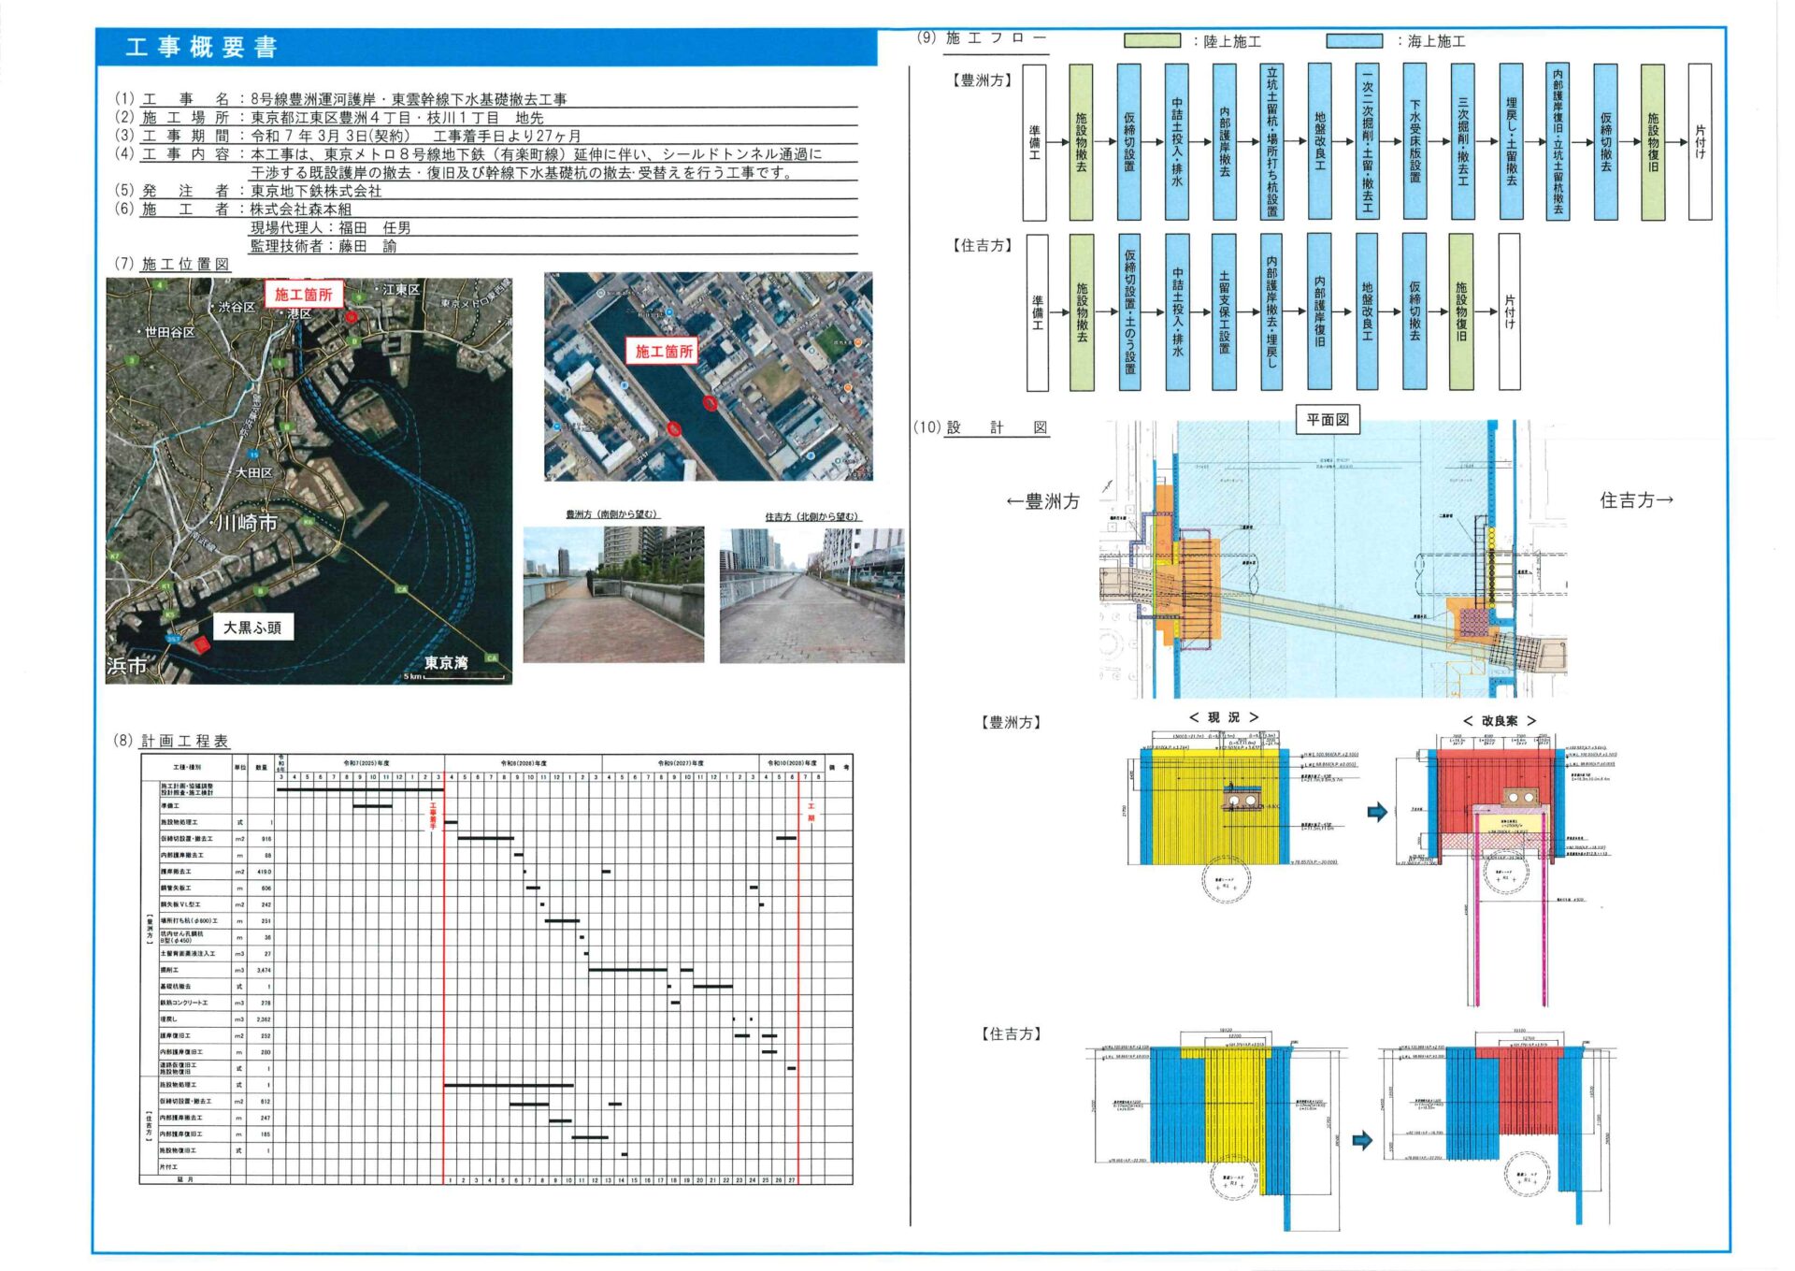
Task: Click the long 施工計画・協議調整 schedule bar
Action: click(360, 789)
